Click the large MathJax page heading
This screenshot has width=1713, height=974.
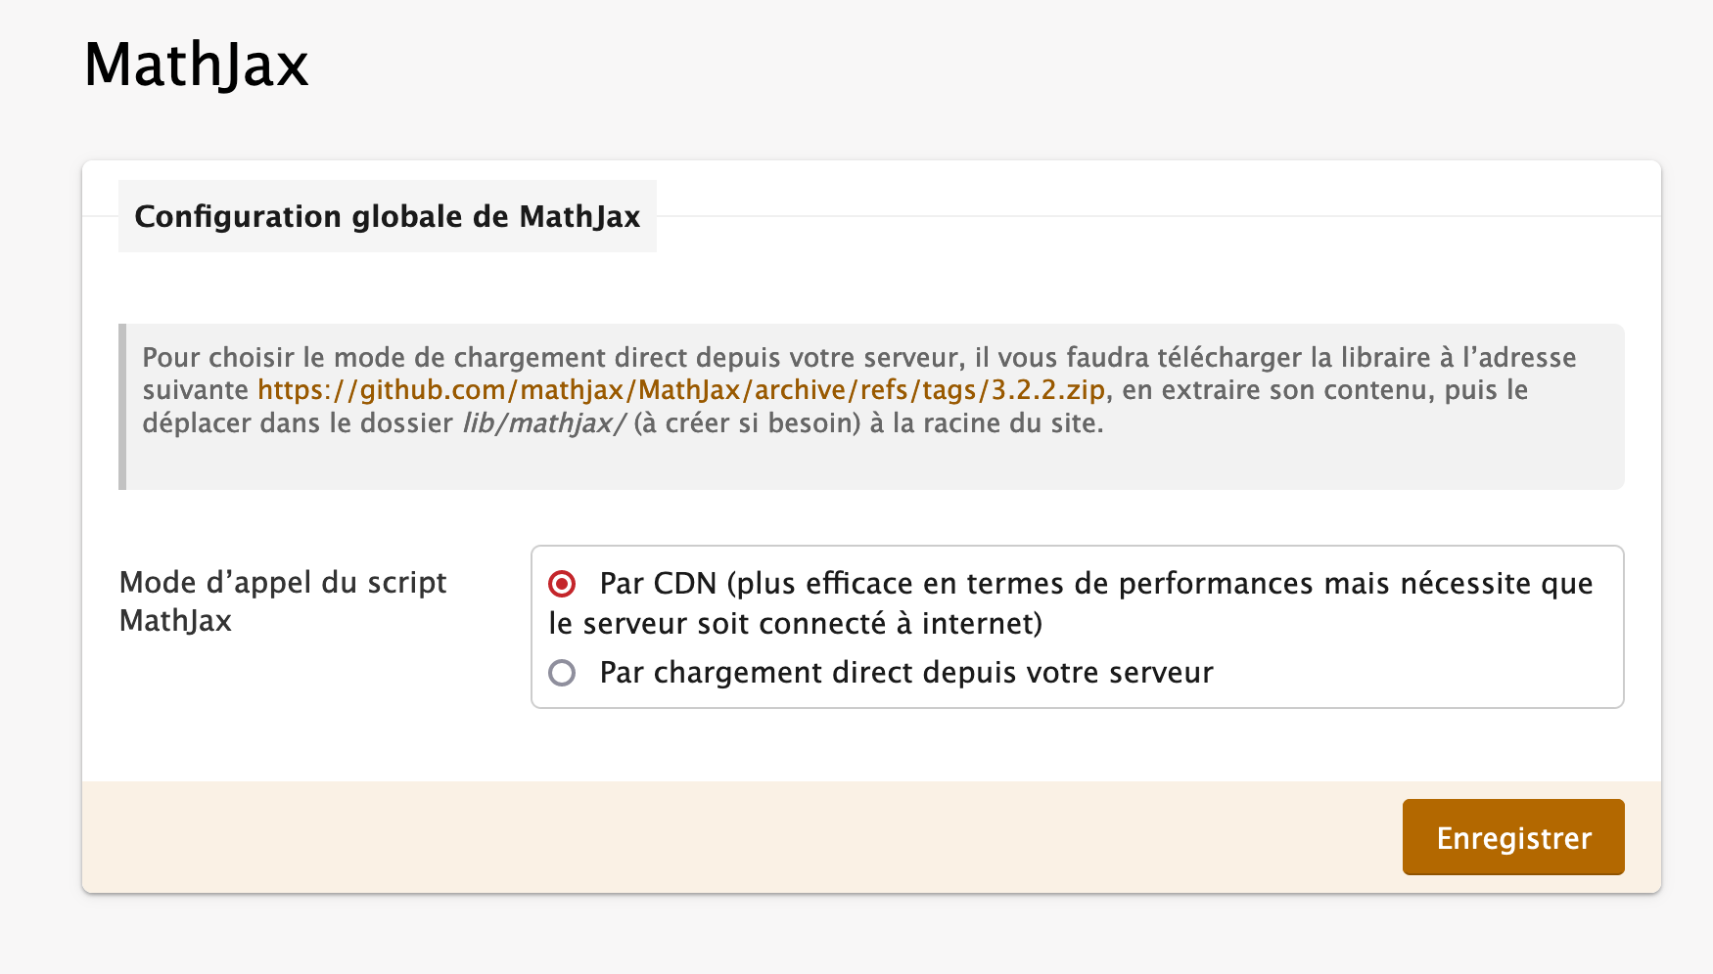(197, 65)
